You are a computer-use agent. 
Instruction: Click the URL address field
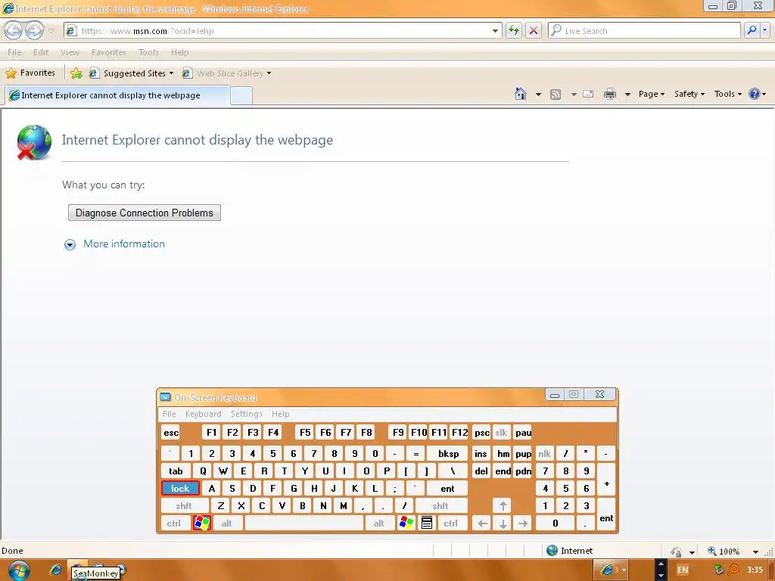click(x=283, y=30)
